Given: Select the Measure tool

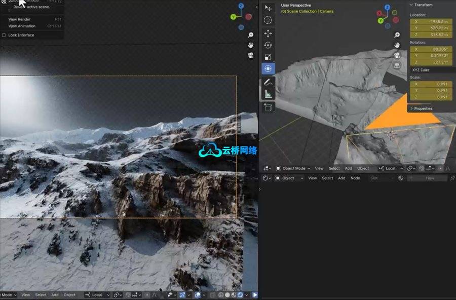Looking at the screenshot, I should (x=268, y=94).
